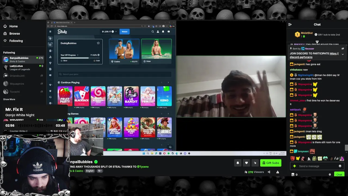Click the yellow W emote in quick emotes row
Image resolution: width=348 pixels, height=196 pixels.
click(x=298, y=158)
